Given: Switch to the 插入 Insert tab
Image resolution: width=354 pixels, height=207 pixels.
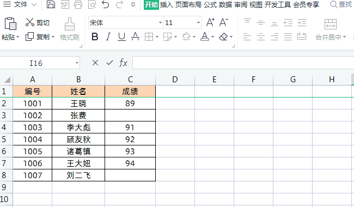Looking at the screenshot, I should point(167,4).
